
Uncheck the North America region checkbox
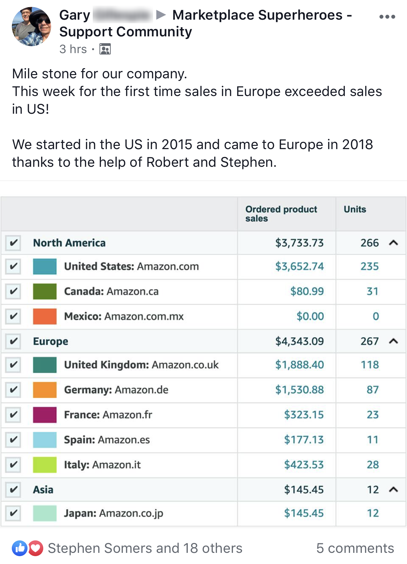pyautogui.click(x=13, y=243)
